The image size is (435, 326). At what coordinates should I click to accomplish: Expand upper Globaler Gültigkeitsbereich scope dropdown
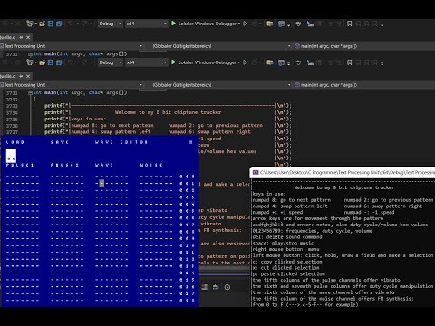pos(289,46)
